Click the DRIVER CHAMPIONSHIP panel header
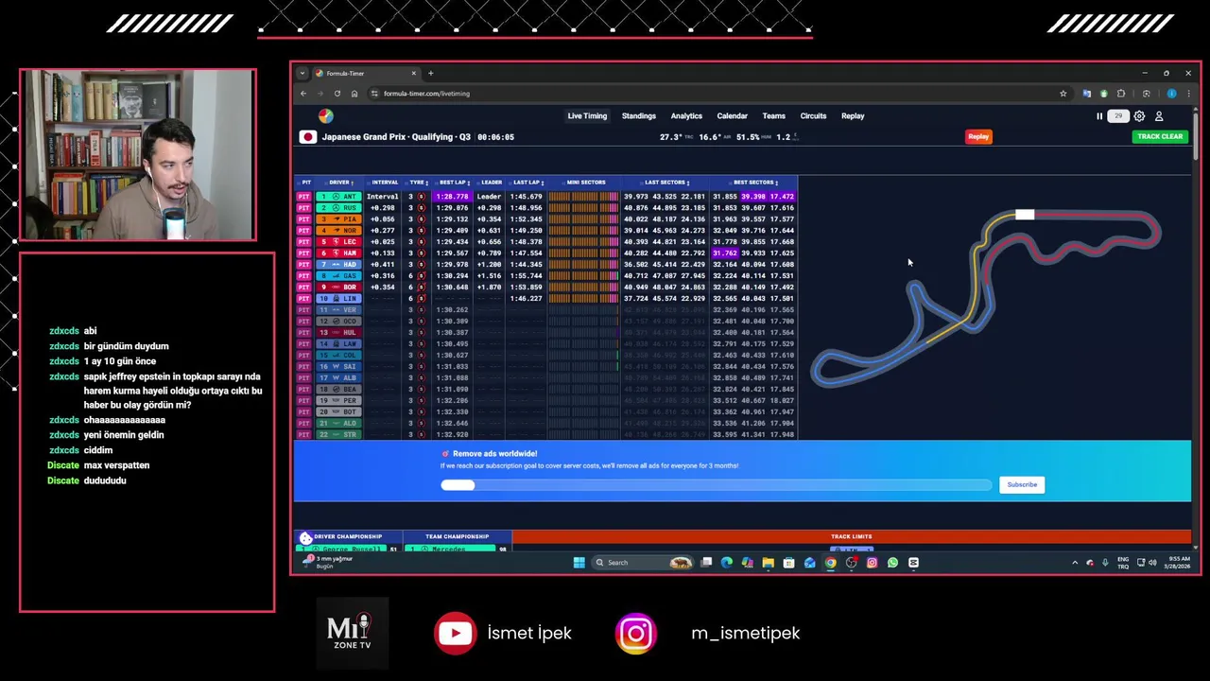This screenshot has height=681, width=1210. pyautogui.click(x=348, y=536)
